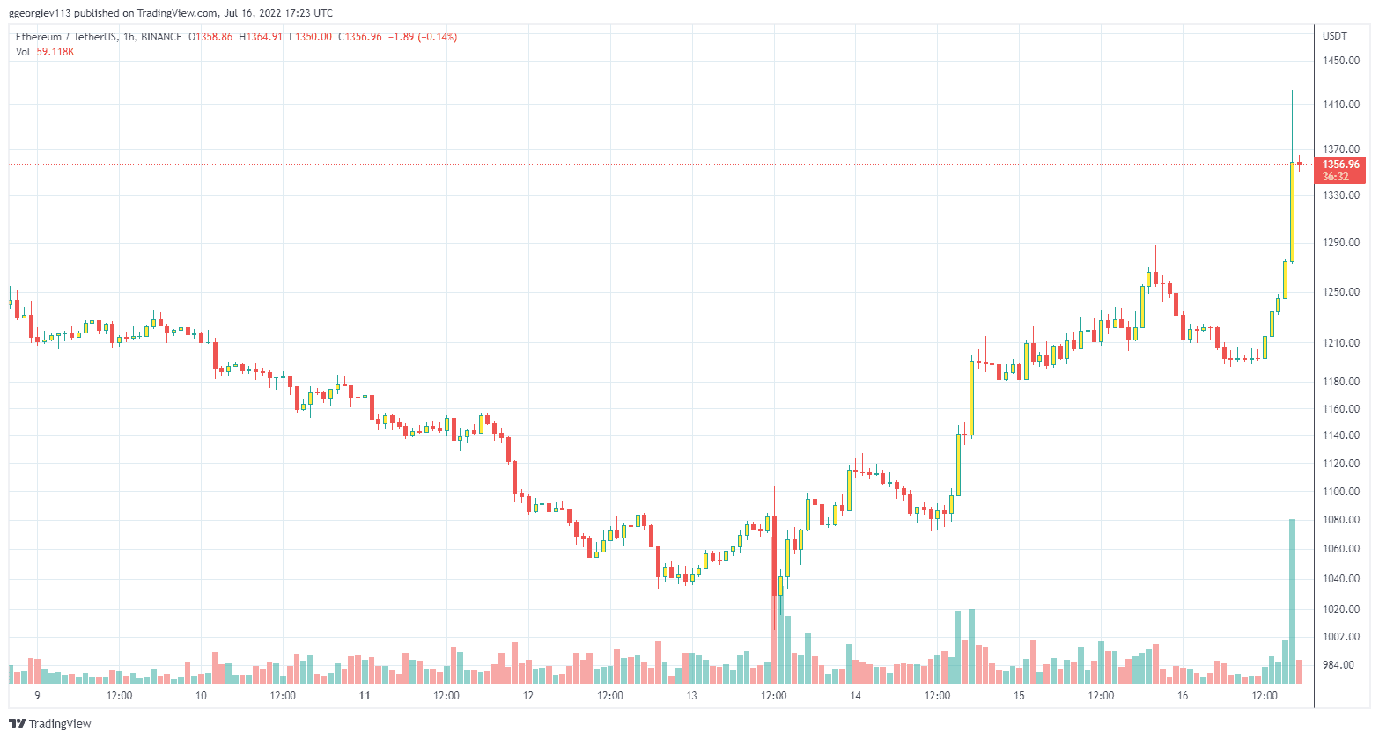Click the open price value O1358.86
The image size is (1379, 739).
click(210, 37)
